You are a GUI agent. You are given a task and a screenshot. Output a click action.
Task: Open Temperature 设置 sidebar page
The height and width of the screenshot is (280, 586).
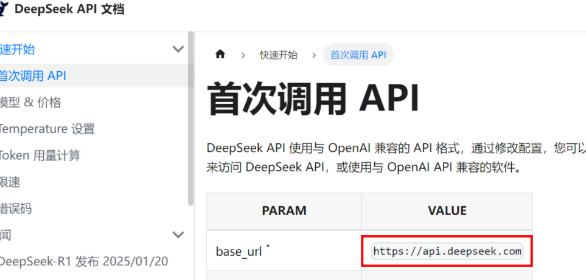[47, 129]
